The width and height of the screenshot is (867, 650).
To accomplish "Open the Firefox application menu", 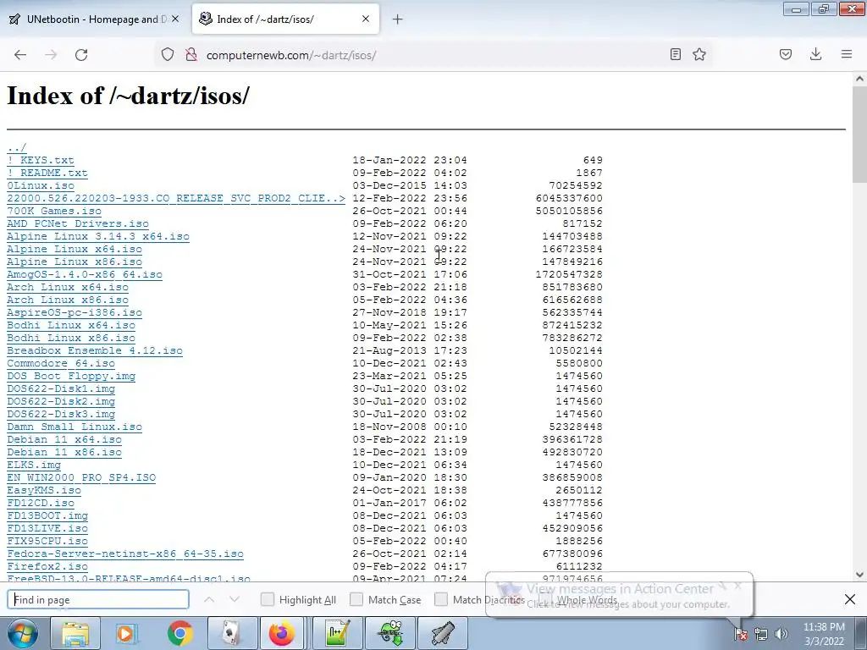I will click(x=847, y=54).
